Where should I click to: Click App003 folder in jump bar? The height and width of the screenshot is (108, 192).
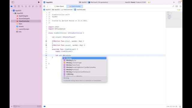56,10
